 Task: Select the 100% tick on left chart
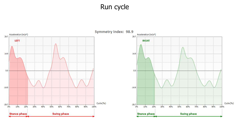[94, 106]
